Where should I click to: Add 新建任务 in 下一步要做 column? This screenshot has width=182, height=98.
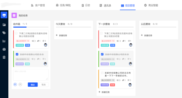coord(104,92)
